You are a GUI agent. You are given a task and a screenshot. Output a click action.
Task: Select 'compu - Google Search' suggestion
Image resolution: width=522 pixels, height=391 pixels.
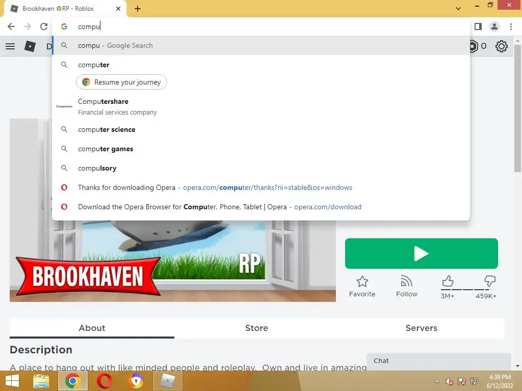point(261,45)
